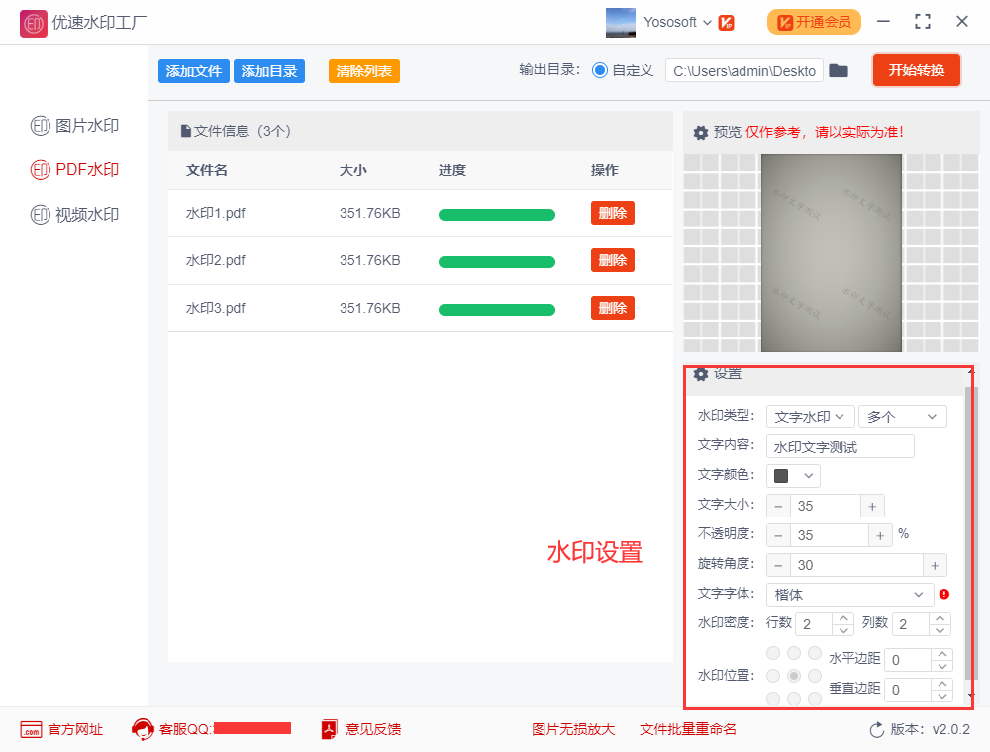Image resolution: width=990 pixels, height=752 pixels.
Task: Click the 开通会员 membership button
Action: click(x=813, y=22)
